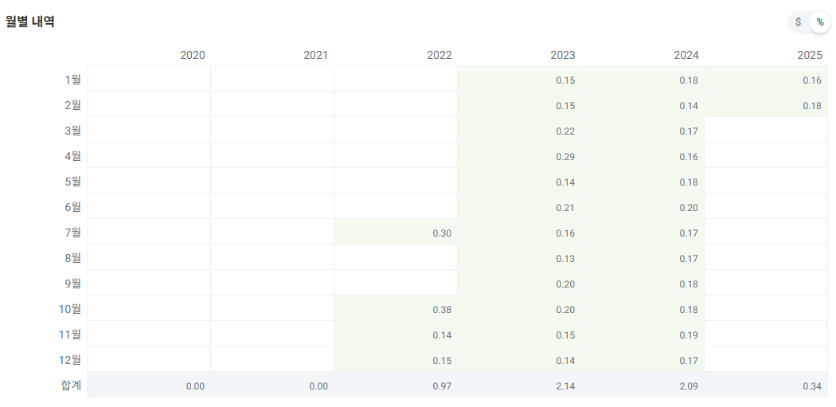The height and width of the screenshot is (407, 836).
Task: Click the 2.09 total under 2024
Action: click(643, 385)
